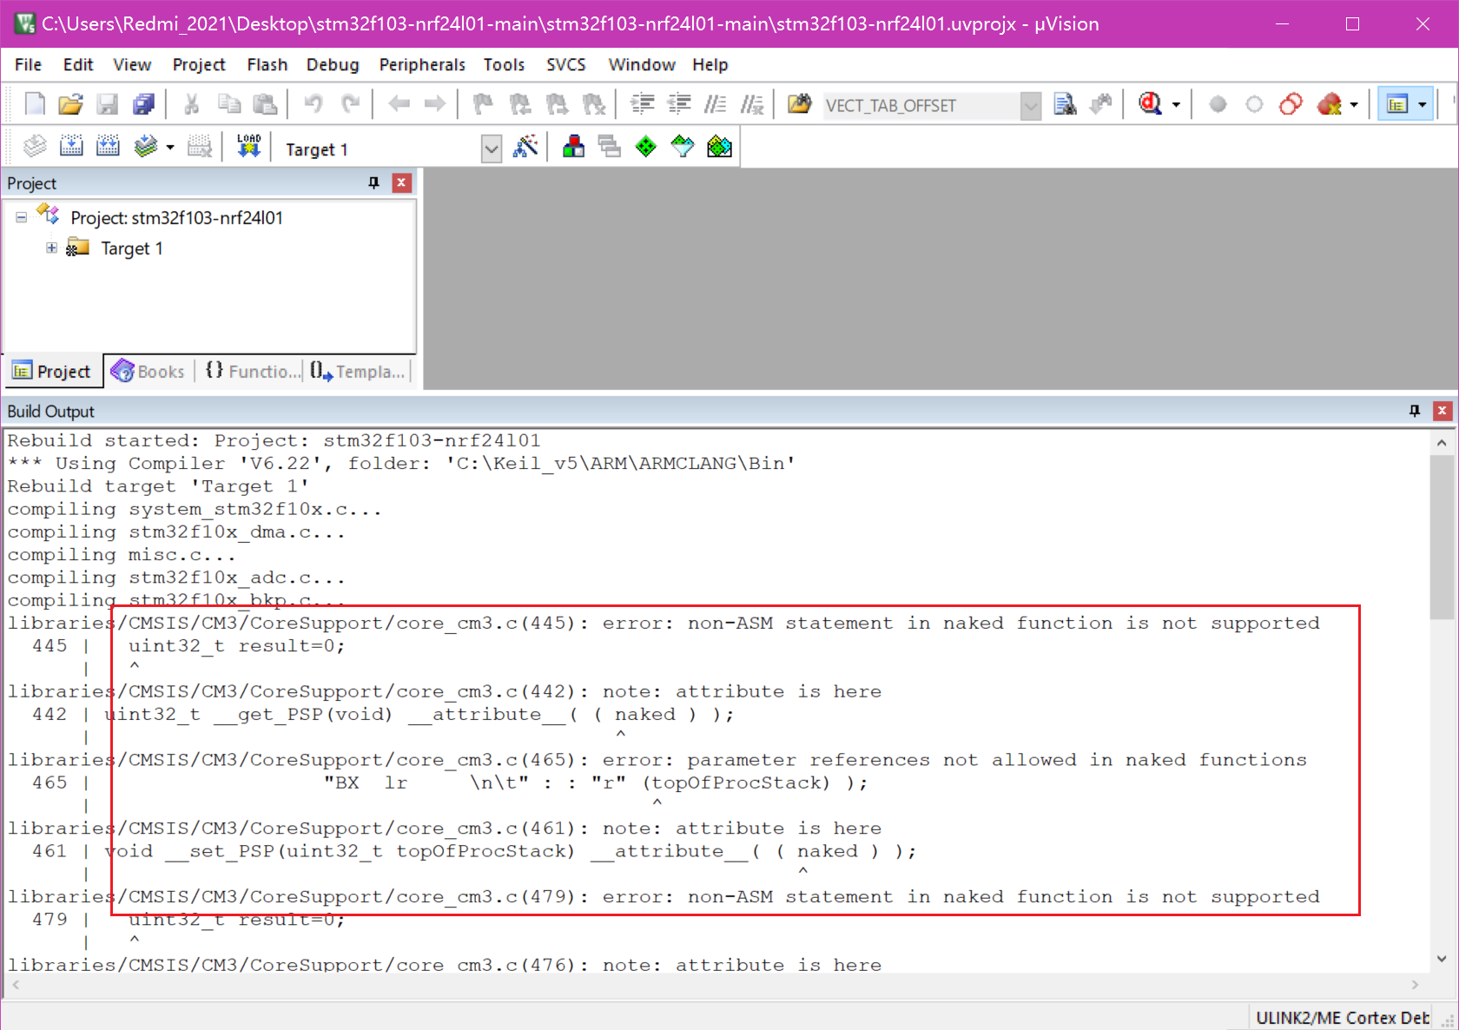Open Manage Run-Time Environment green diamond icon
This screenshot has height=1030, width=1459.
point(645,146)
